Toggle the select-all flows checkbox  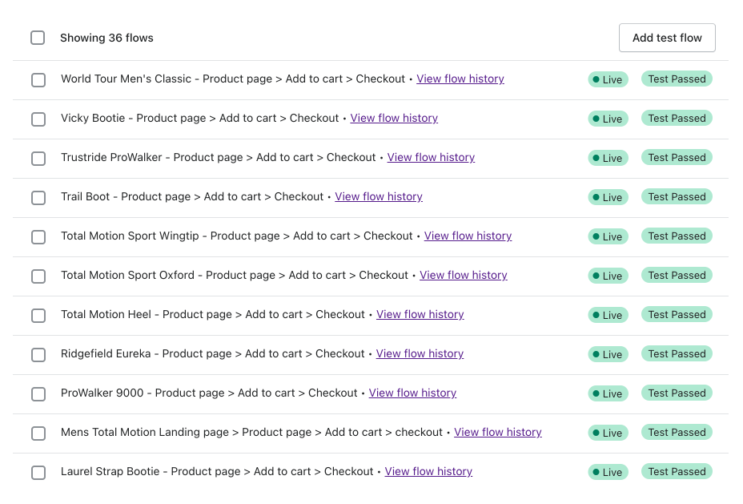pyautogui.click(x=38, y=38)
